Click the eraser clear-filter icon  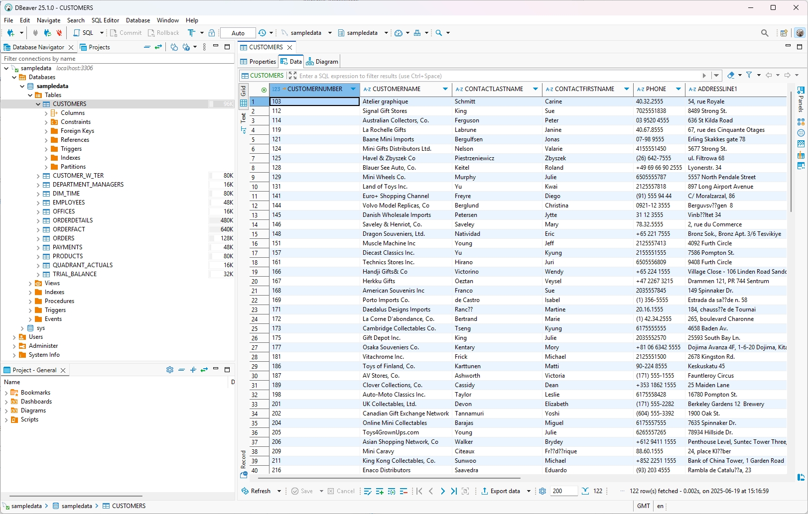(731, 75)
